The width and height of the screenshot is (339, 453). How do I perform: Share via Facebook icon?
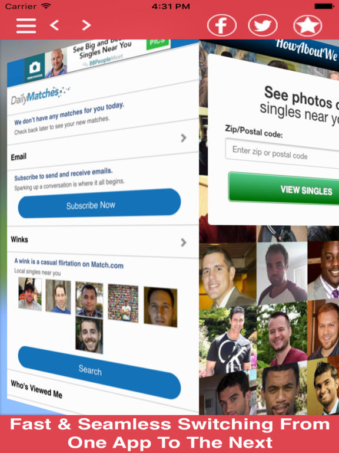coord(222,25)
